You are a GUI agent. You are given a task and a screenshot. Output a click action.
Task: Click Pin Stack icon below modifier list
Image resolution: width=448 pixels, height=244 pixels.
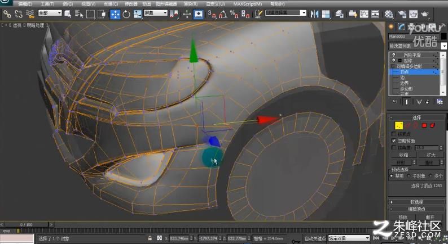[x=394, y=102]
